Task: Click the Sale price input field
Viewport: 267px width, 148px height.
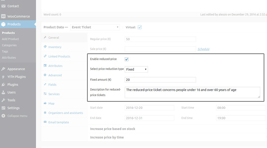Action: pyautogui.click(x=160, y=49)
